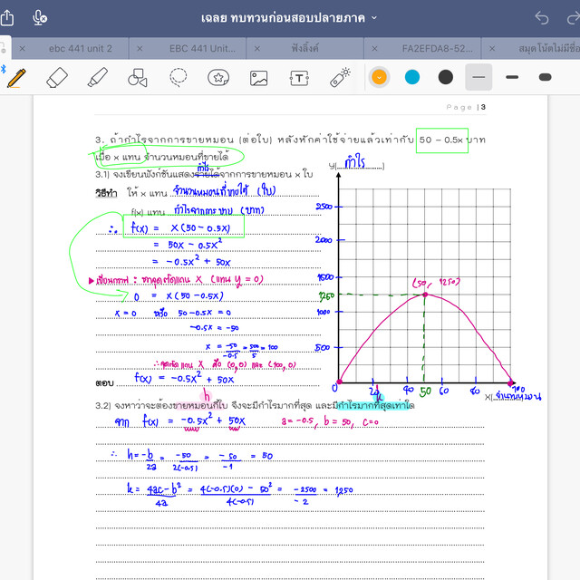The height and width of the screenshot is (580, 580).
Task: Click the 'Page | 3' header text
Action: click(x=466, y=107)
